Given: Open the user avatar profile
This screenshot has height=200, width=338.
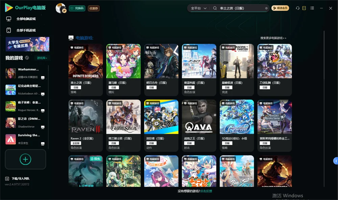Looking at the screenshot, I should pos(61,8).
